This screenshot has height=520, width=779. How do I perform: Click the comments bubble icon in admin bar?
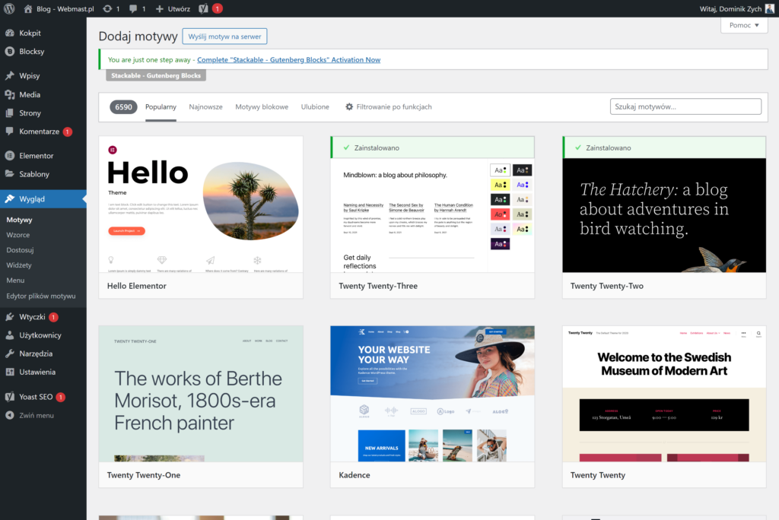tap(134, 8)
